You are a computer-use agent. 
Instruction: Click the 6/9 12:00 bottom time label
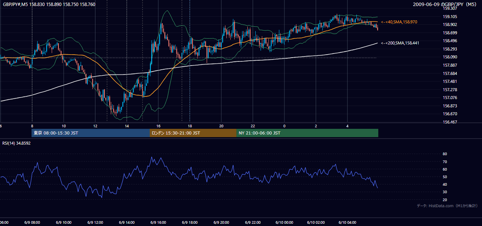[94, 223]
